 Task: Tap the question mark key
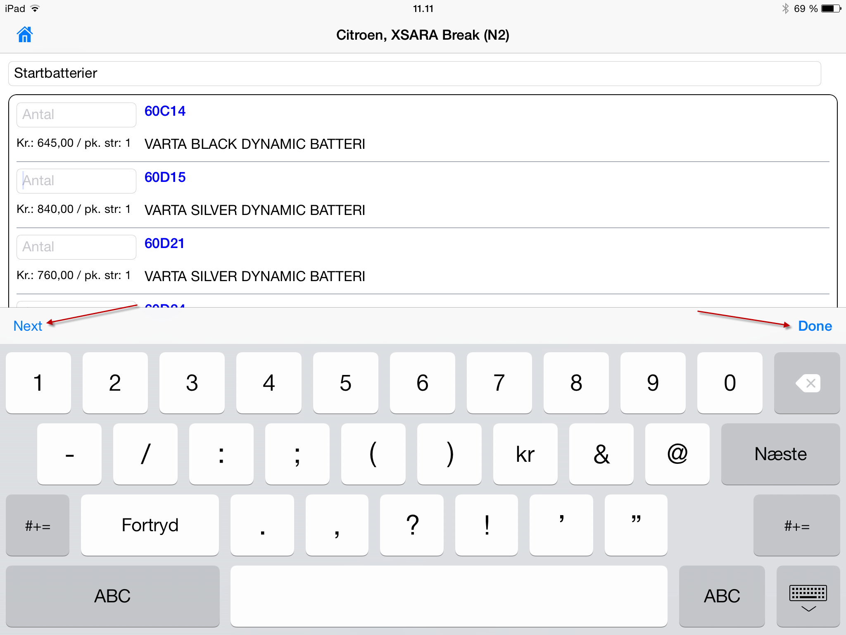[412, 525]
